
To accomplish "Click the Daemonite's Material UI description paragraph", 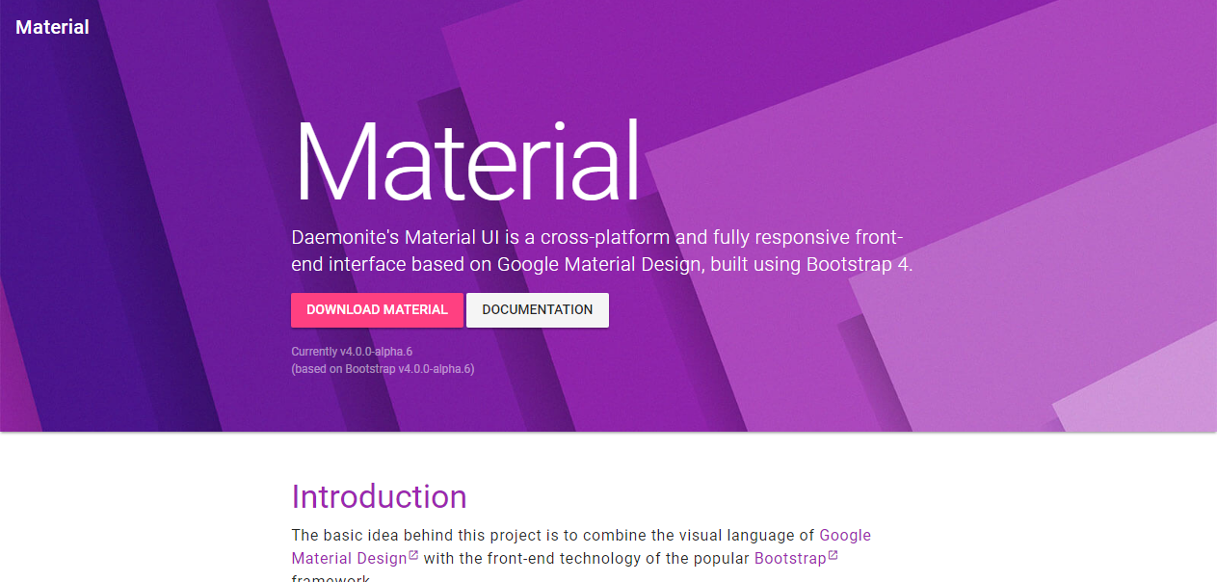I will 602,251.
